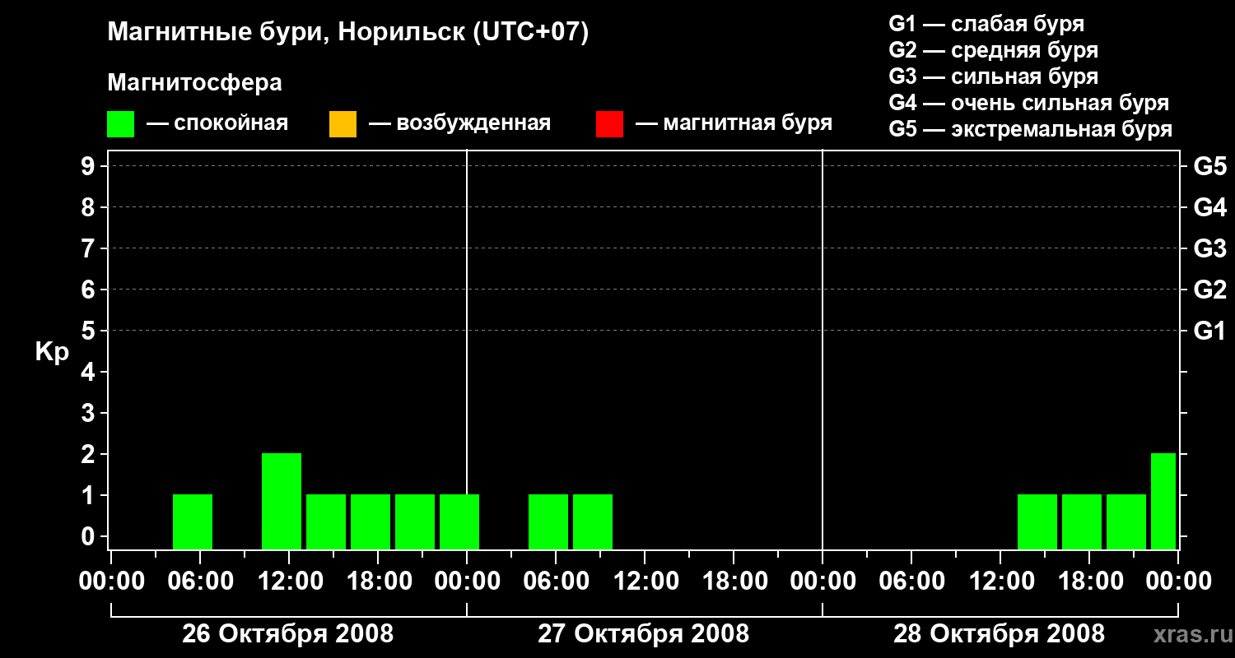
Task: Click the 00:00 label between 26 and 27 October
Action: 467,581
